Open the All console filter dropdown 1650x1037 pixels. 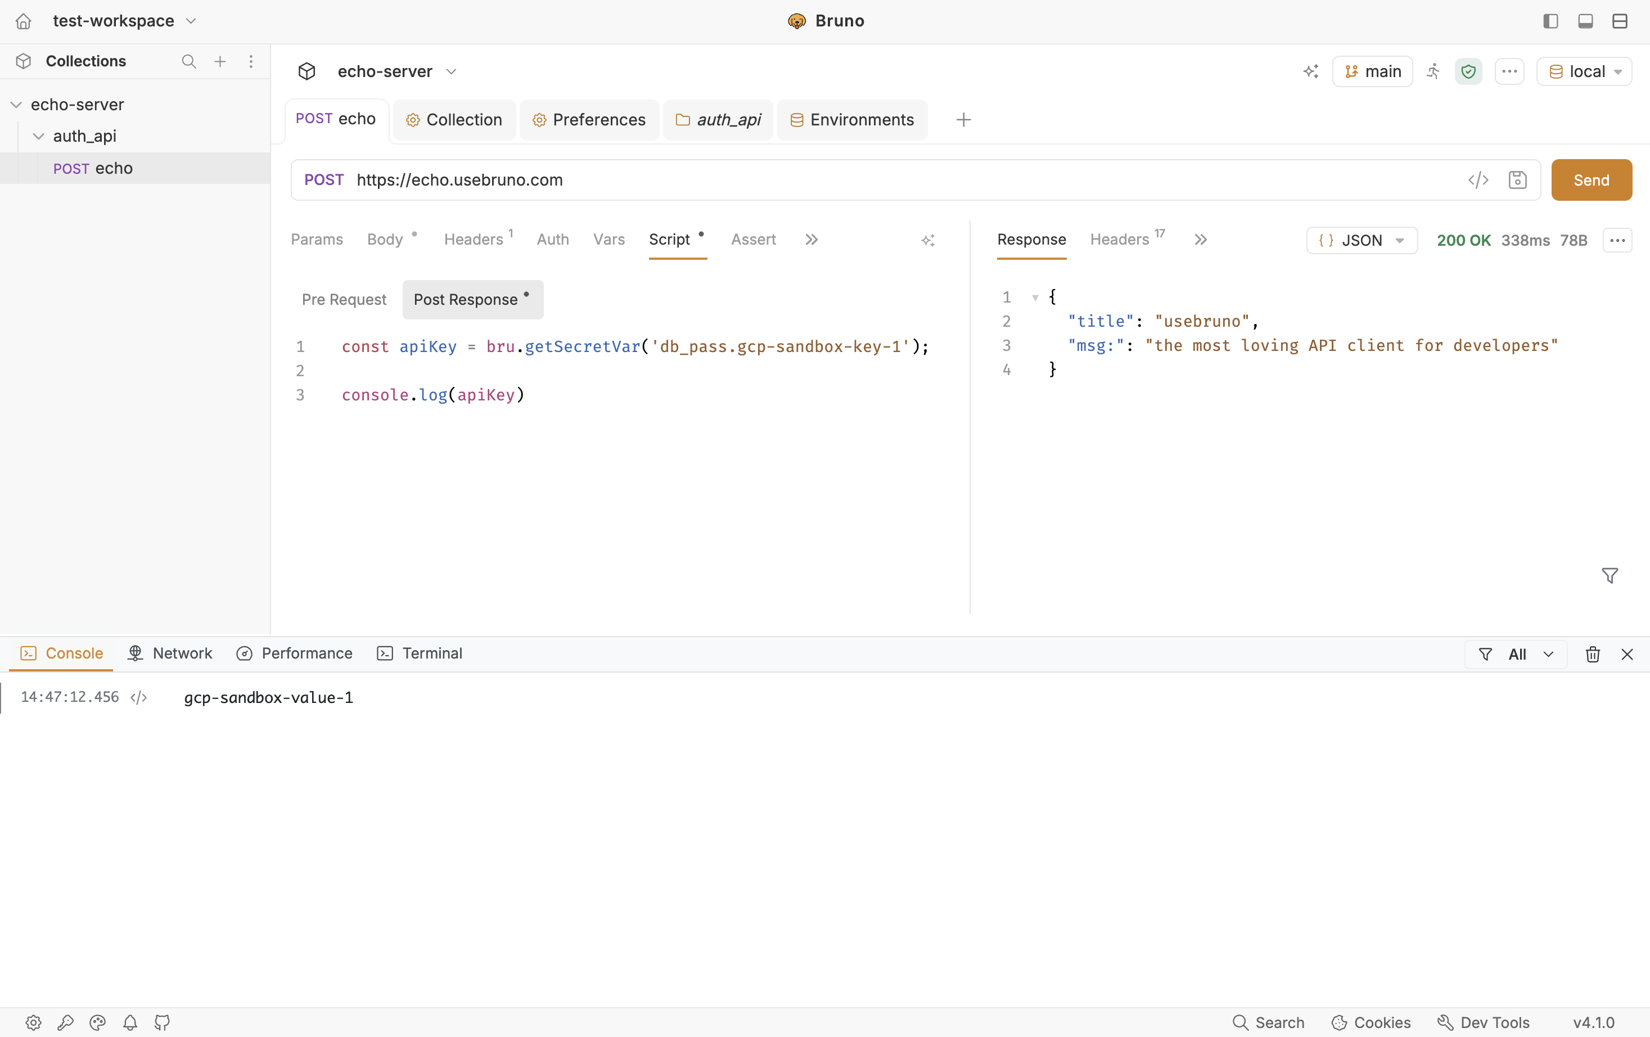[x=1516, y=655]
